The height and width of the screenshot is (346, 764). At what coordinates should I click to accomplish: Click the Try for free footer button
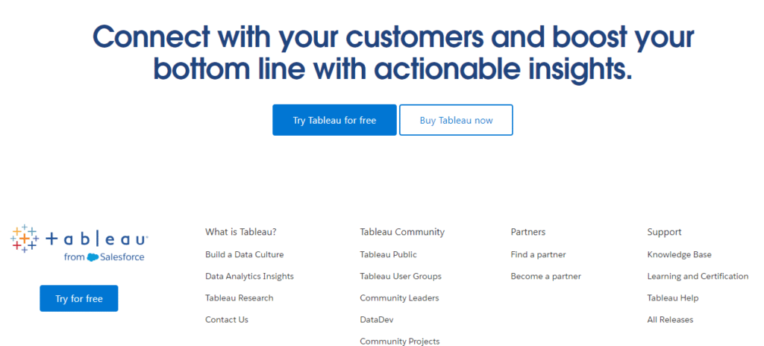tap(79, 298)
